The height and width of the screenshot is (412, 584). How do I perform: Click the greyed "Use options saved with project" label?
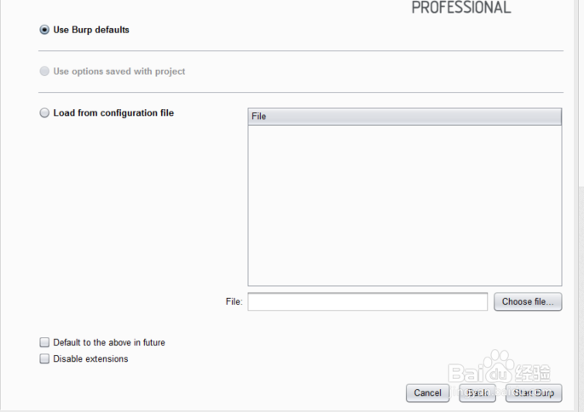tap(119, 72)
